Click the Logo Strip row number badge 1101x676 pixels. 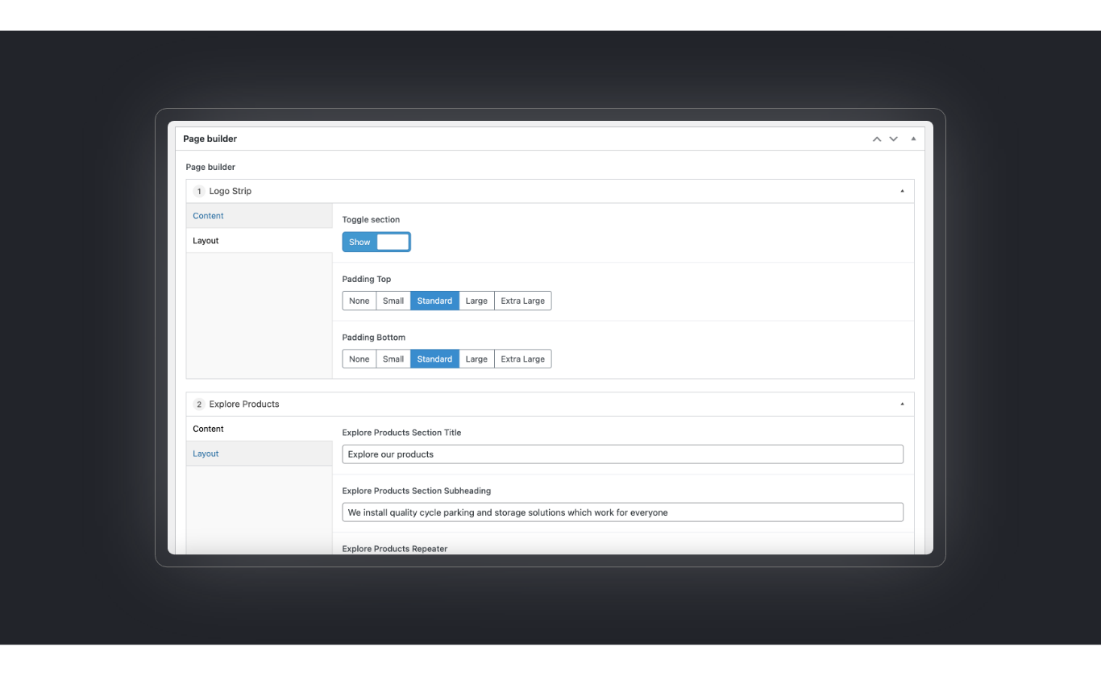(199, 191)
